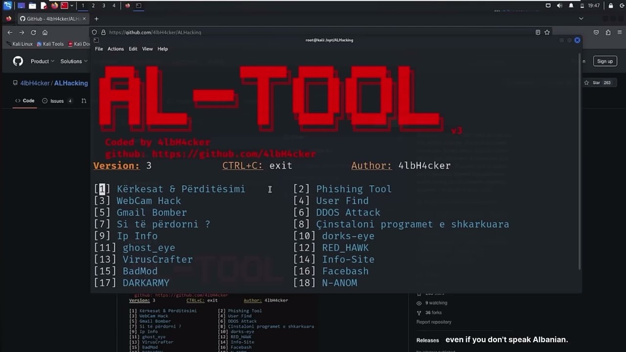Expand the launcher dropdown arrow in panel

[x=72, y=5]
